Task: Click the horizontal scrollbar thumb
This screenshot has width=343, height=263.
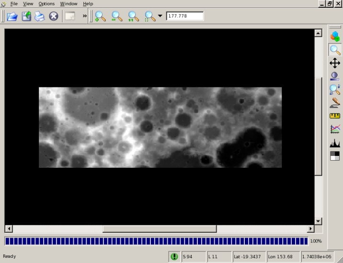Action: [x=159, y=229]
